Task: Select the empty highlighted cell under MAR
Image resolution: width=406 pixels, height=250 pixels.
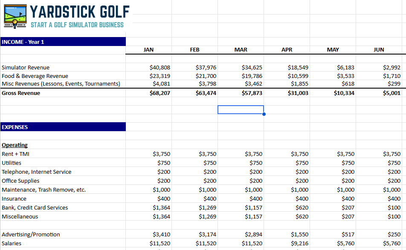Action: tap(241, 109)
